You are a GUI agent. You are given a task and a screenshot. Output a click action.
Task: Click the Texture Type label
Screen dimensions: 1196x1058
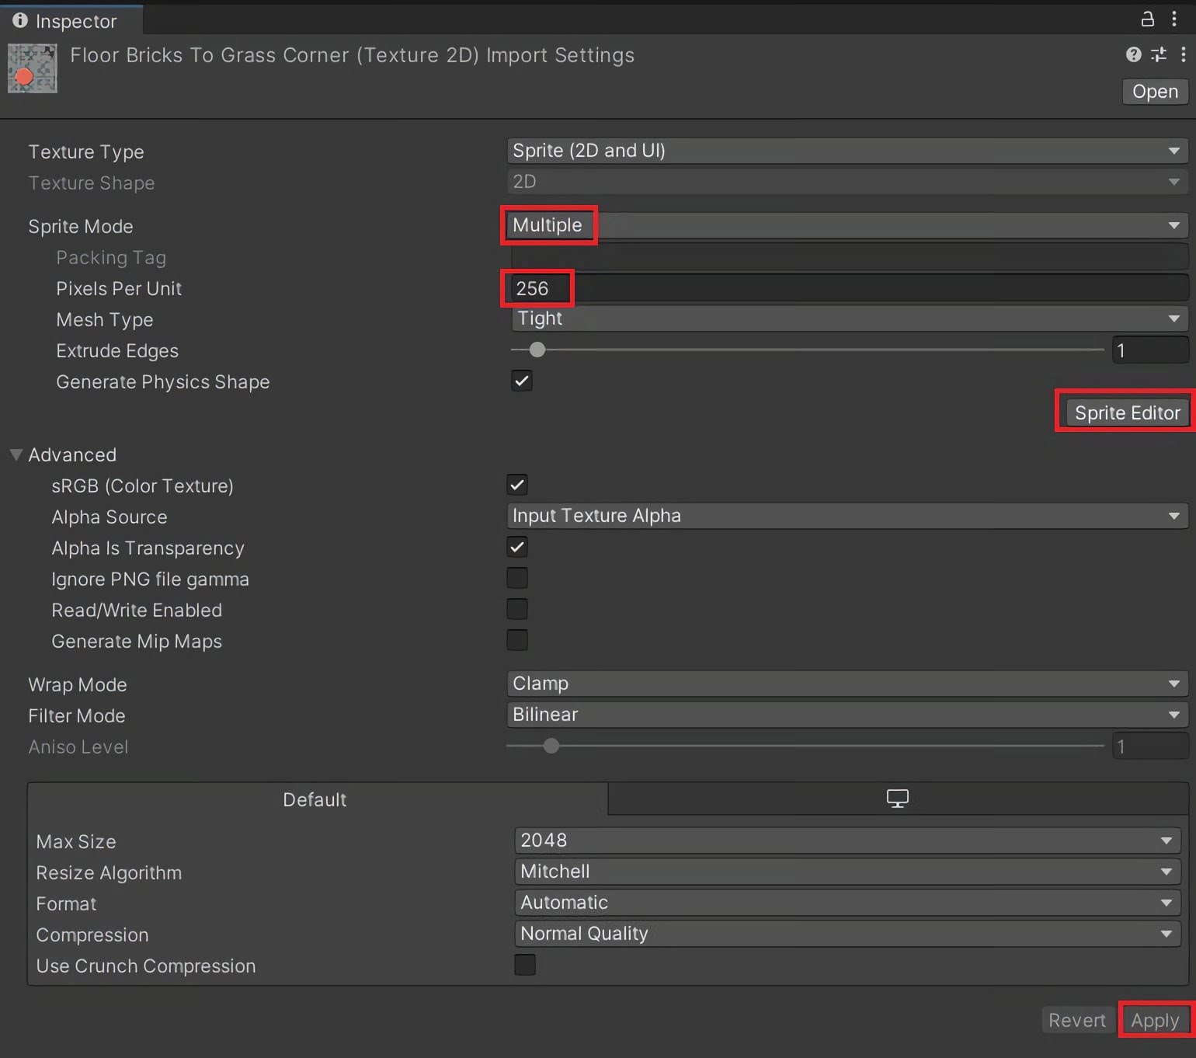[86, 152]
